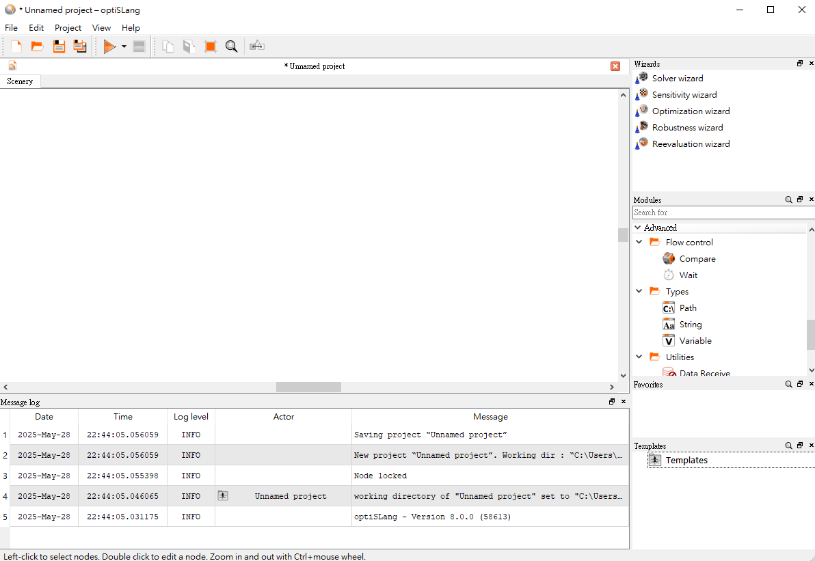
Task: Launch the Optimization wizard
Action: click(x=691, y=111)
